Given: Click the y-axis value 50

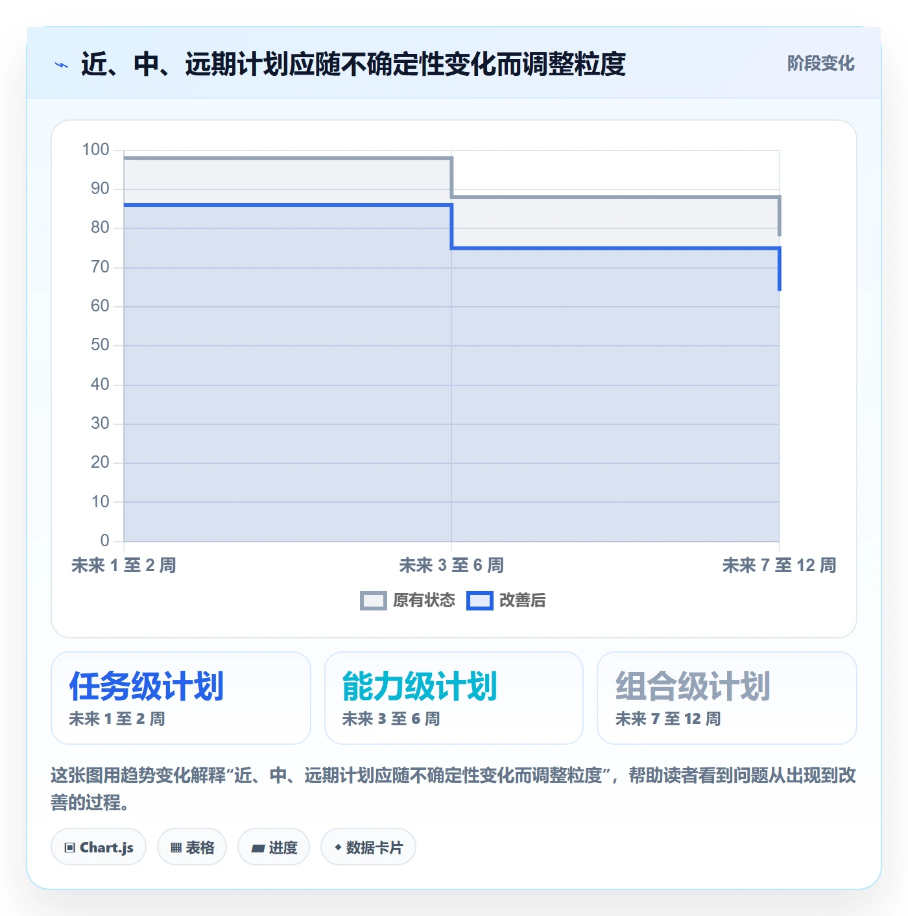Looking at the screenshot, I should (x=100, y=345).
